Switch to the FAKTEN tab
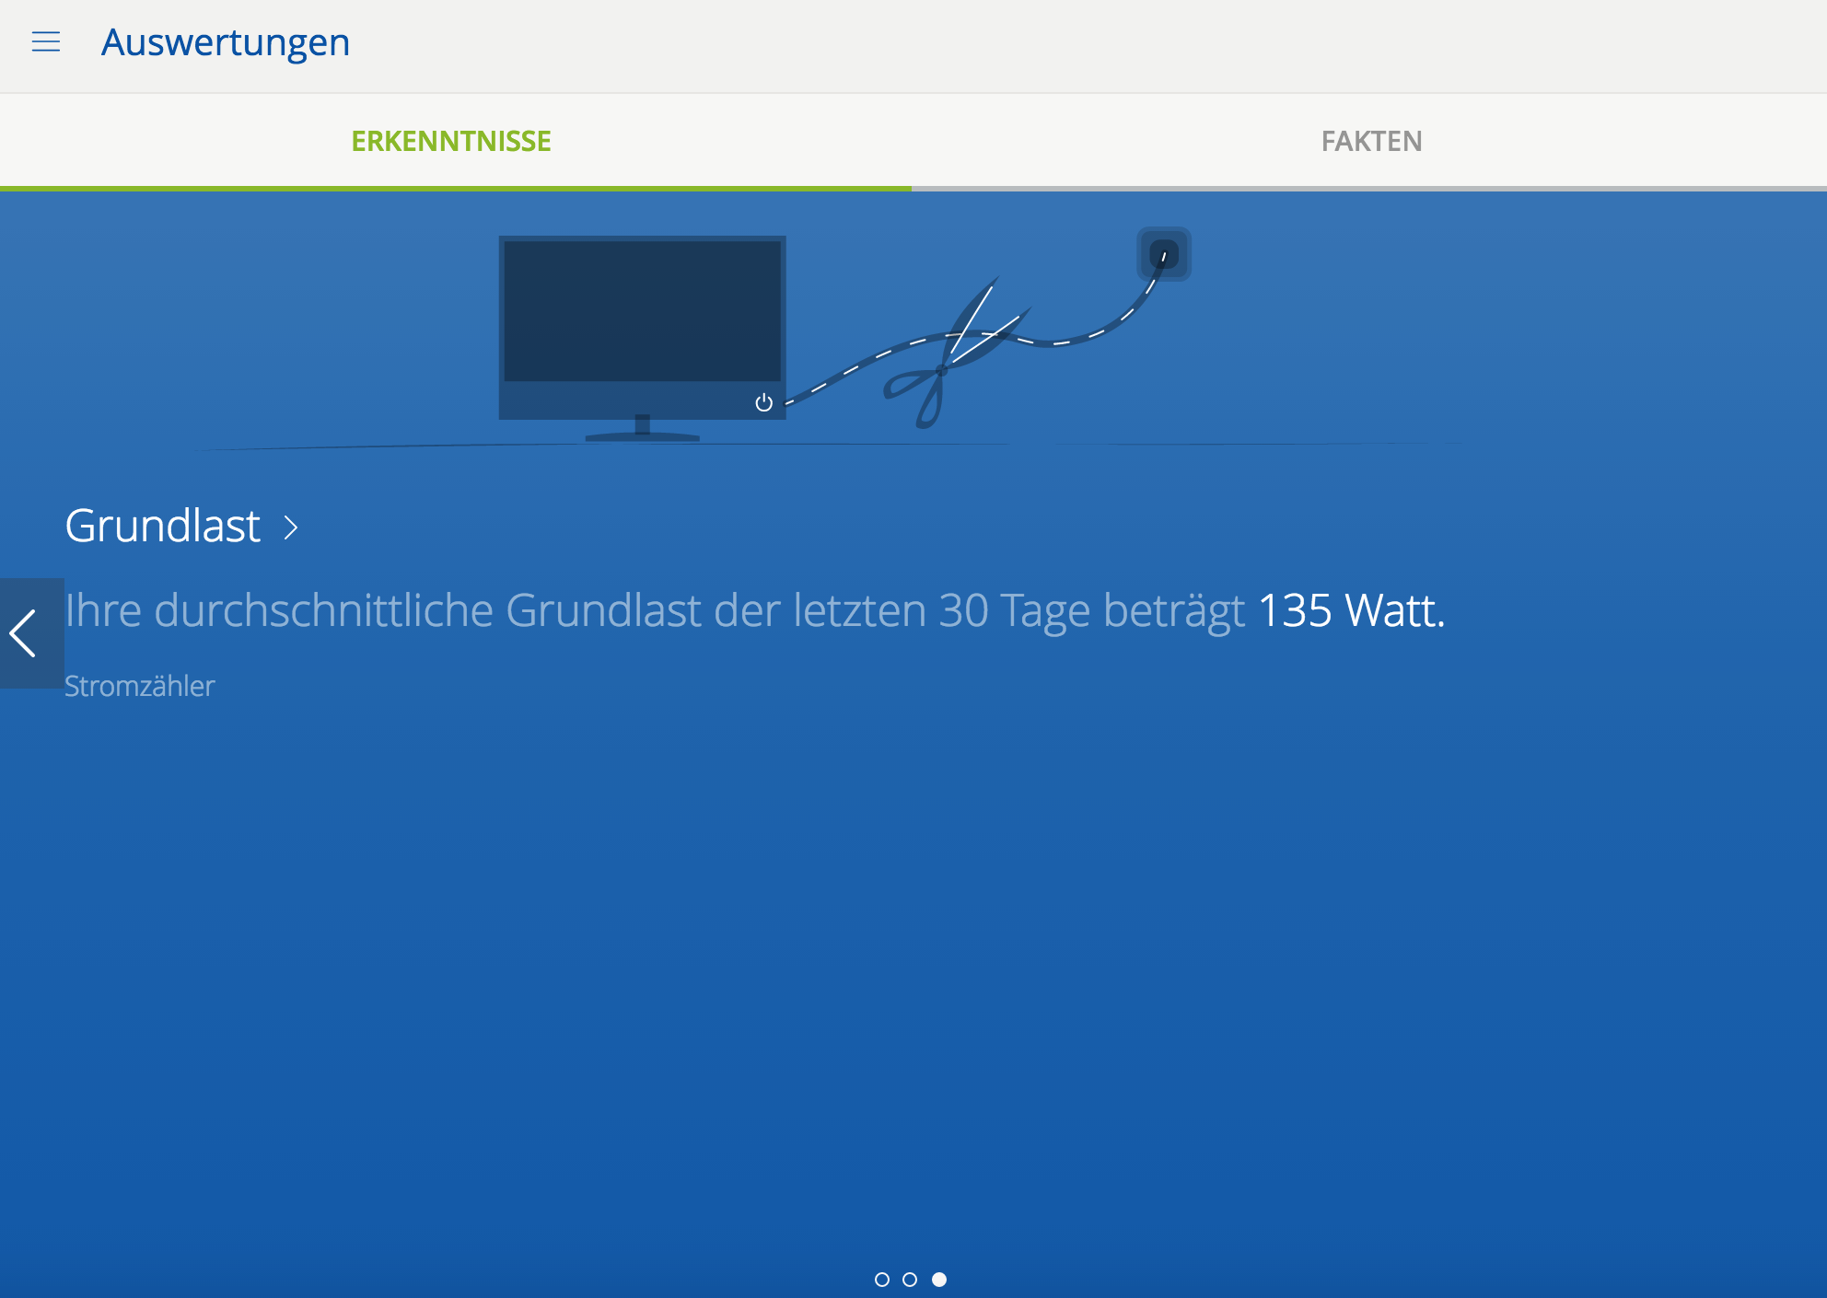Viewport: 1827px width, 1298px height. (1370, 141)
